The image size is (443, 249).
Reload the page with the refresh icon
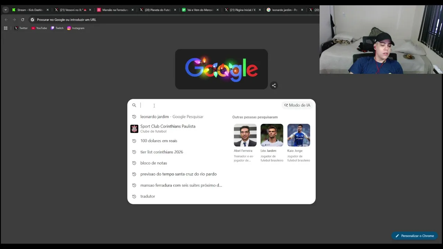click(x=22, y=20)
